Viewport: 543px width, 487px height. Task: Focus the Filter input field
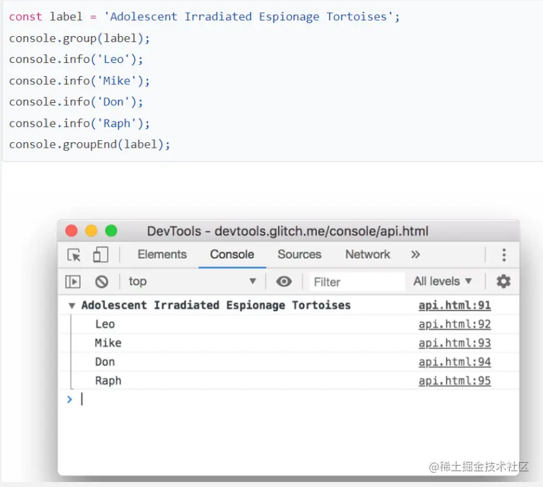[x=357, y=282]
